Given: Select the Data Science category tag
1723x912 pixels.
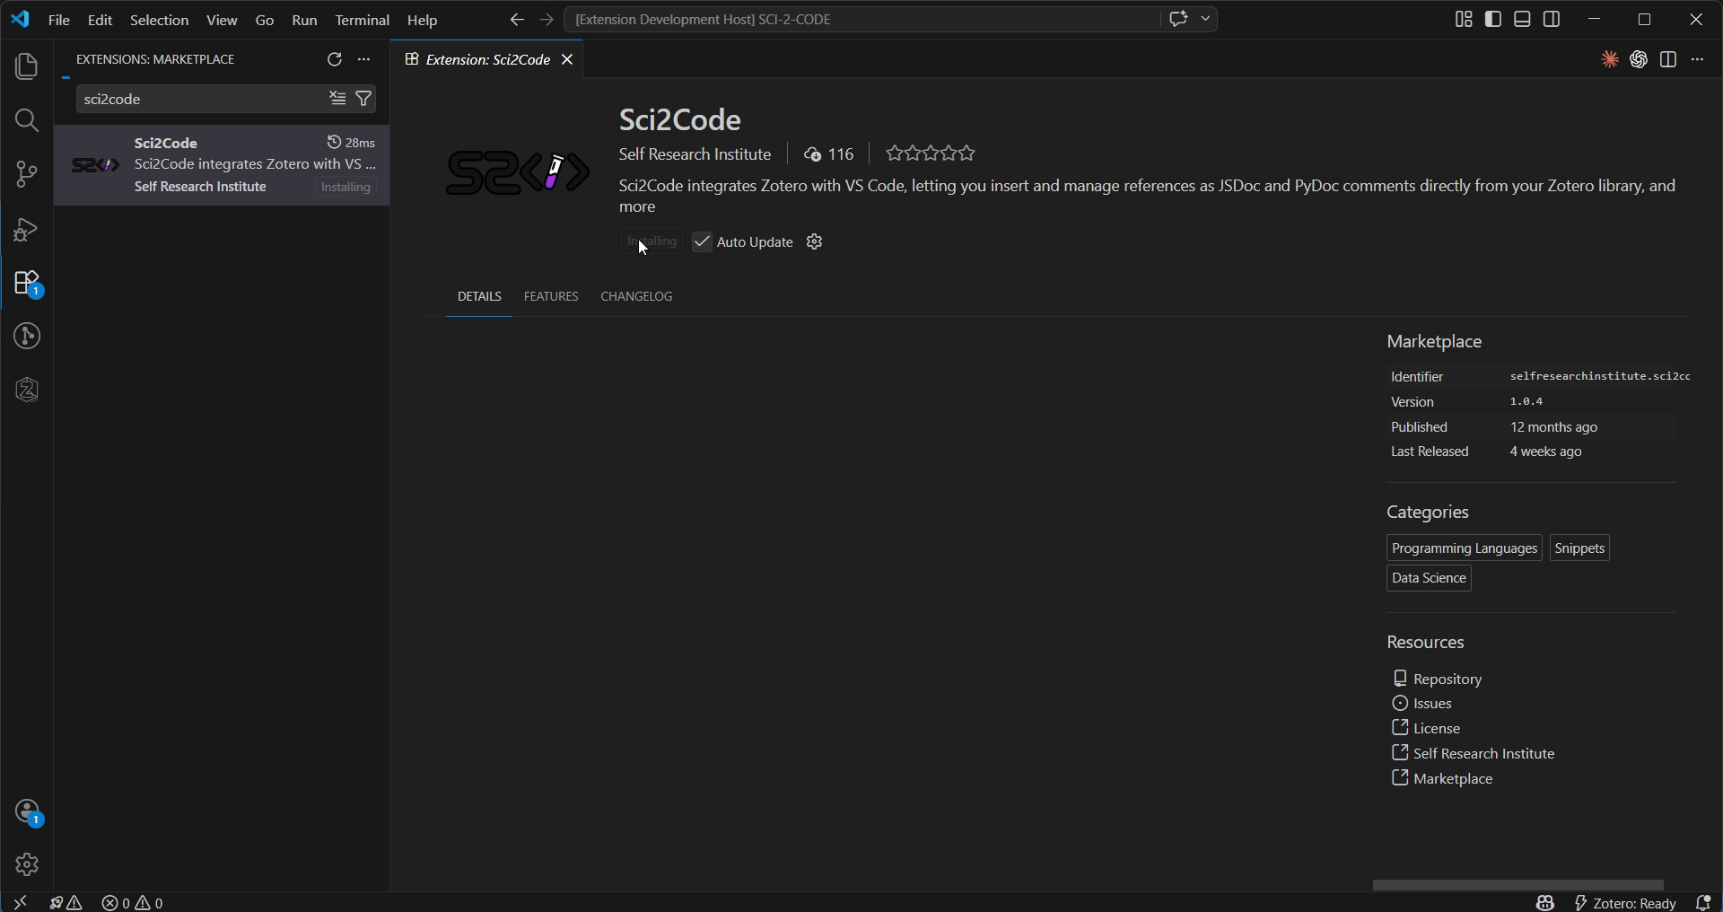Looking at the screenshot, I should 1429,578.
